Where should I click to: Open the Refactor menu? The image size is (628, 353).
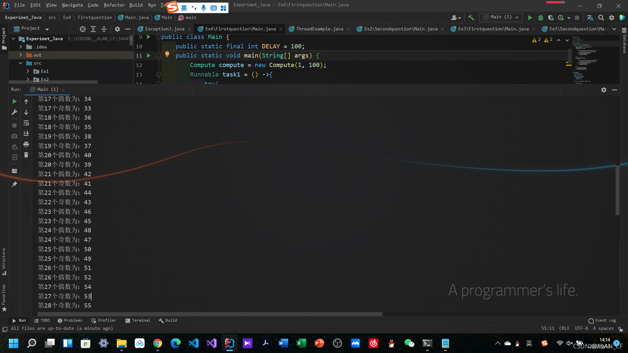tap(114, 5)
